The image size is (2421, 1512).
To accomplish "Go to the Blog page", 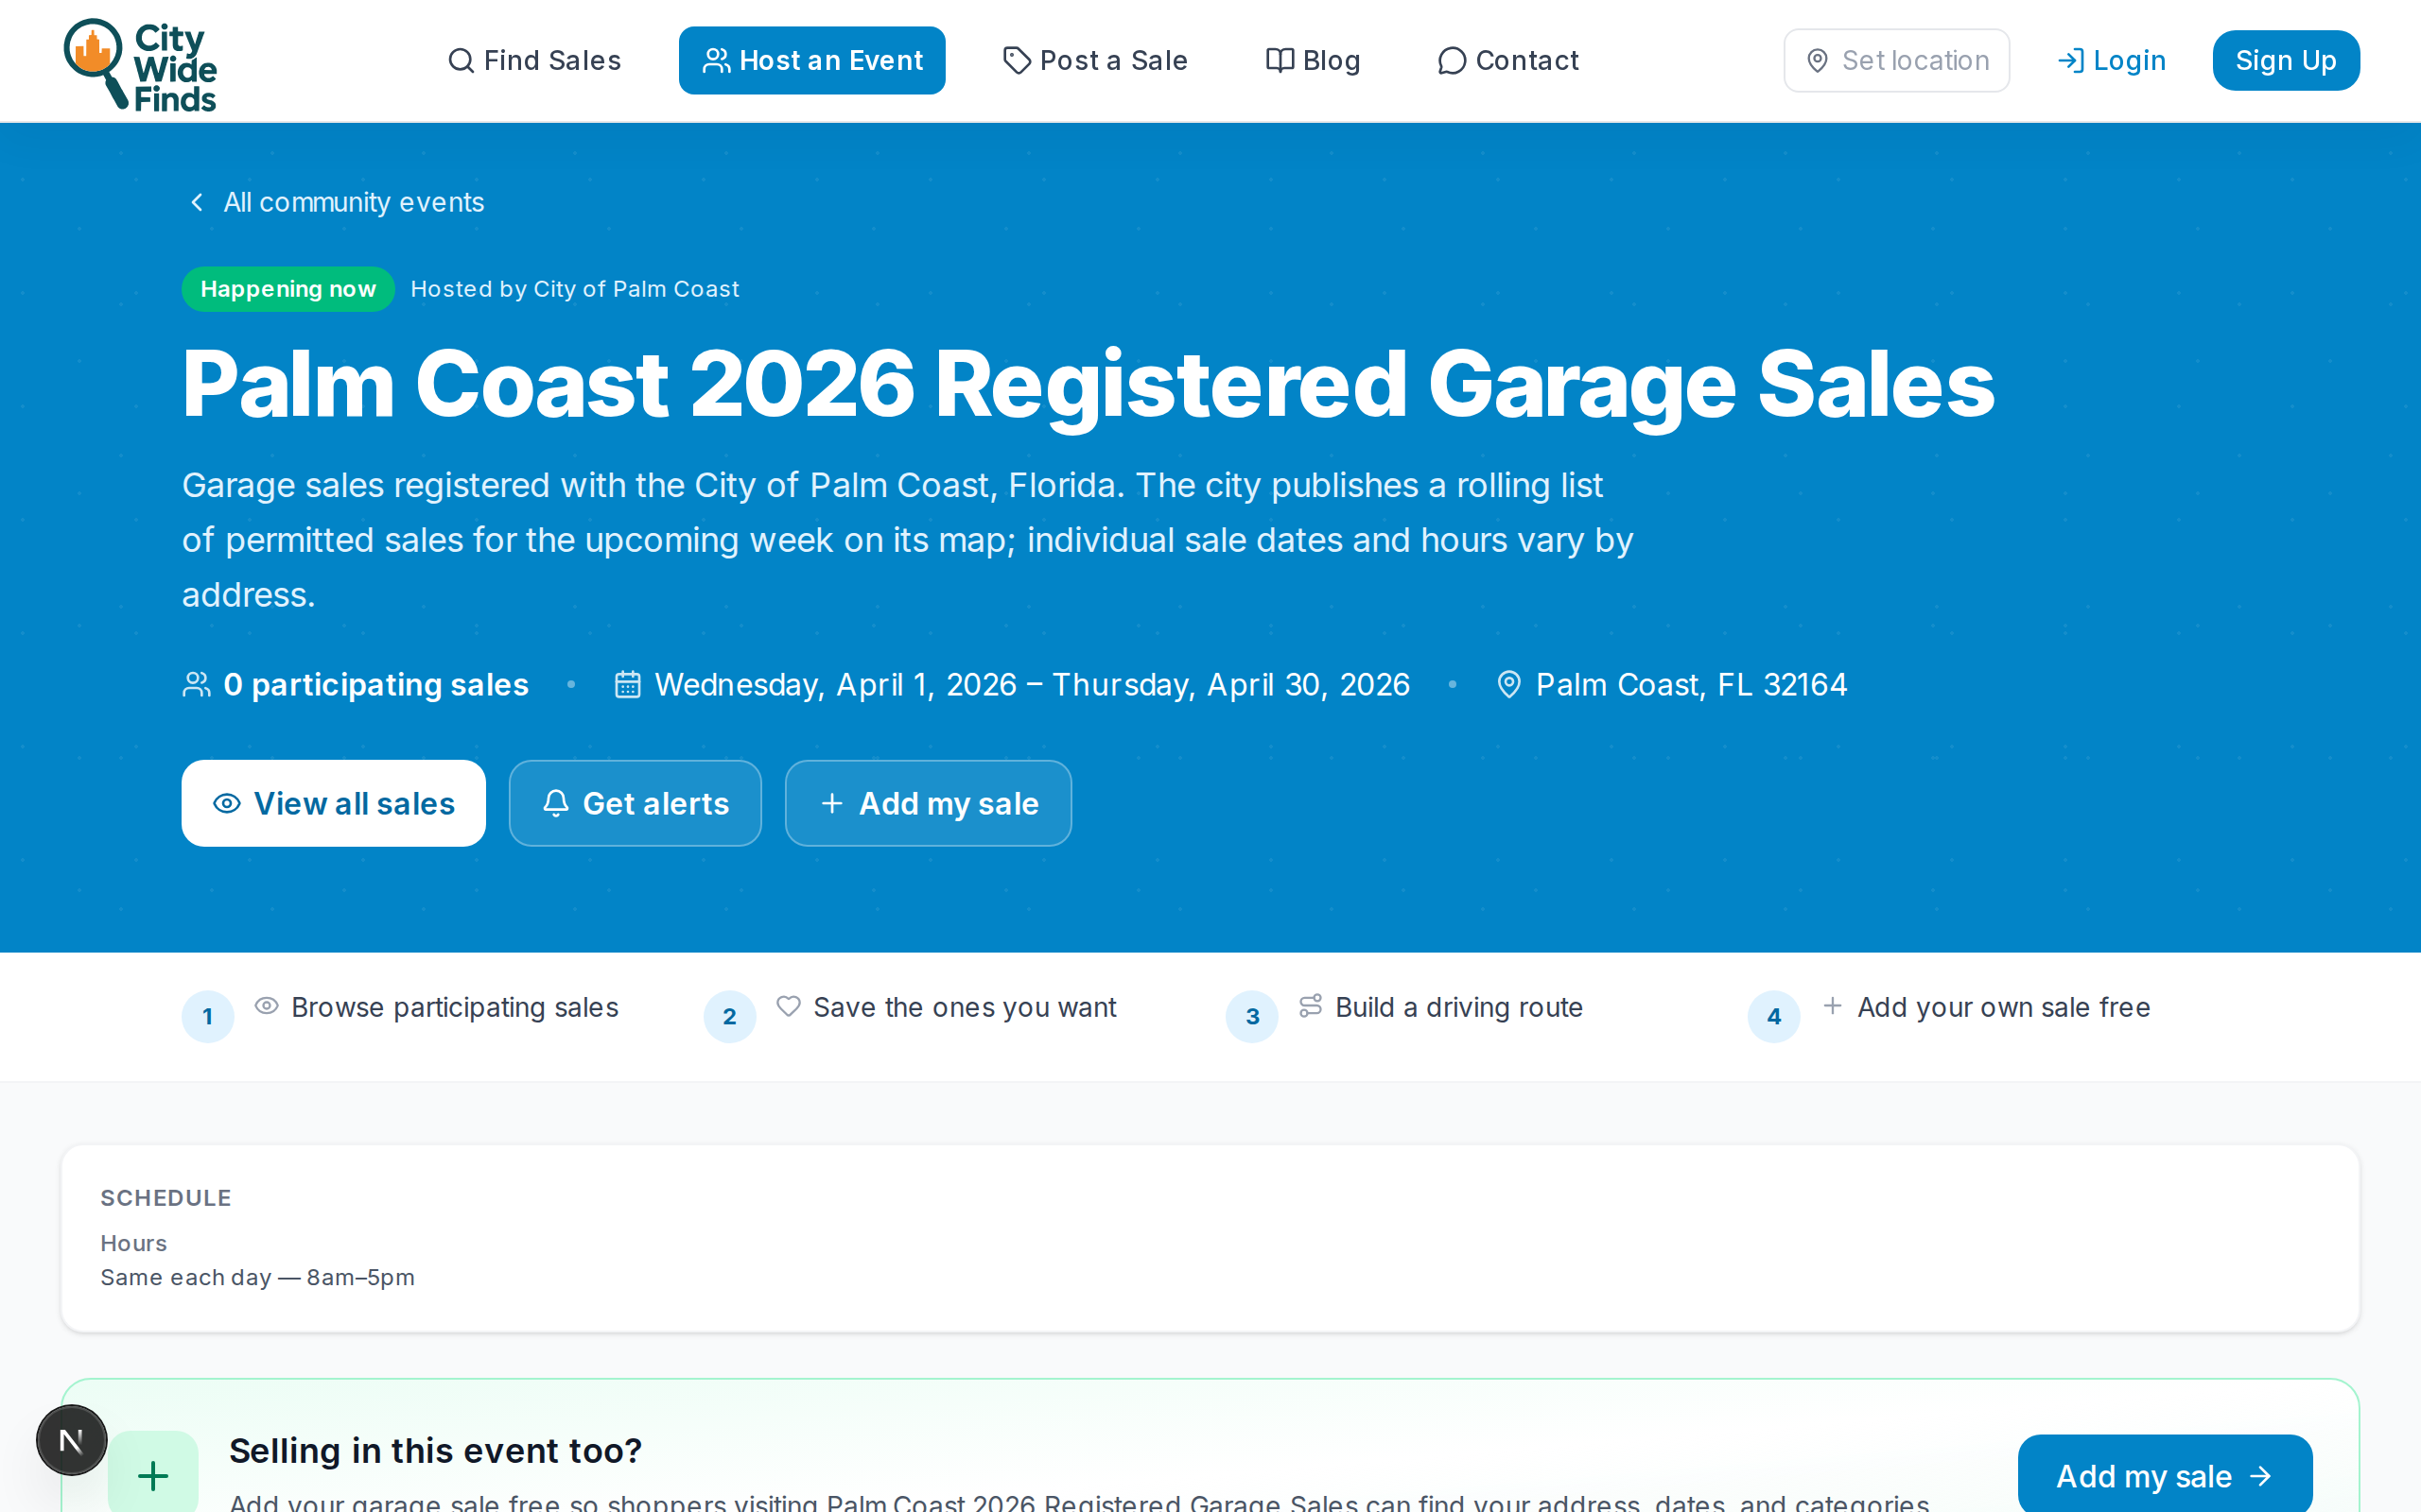I will (1313, 60).
